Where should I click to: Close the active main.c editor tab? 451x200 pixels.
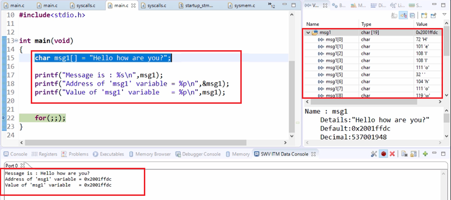click(133, 5)
